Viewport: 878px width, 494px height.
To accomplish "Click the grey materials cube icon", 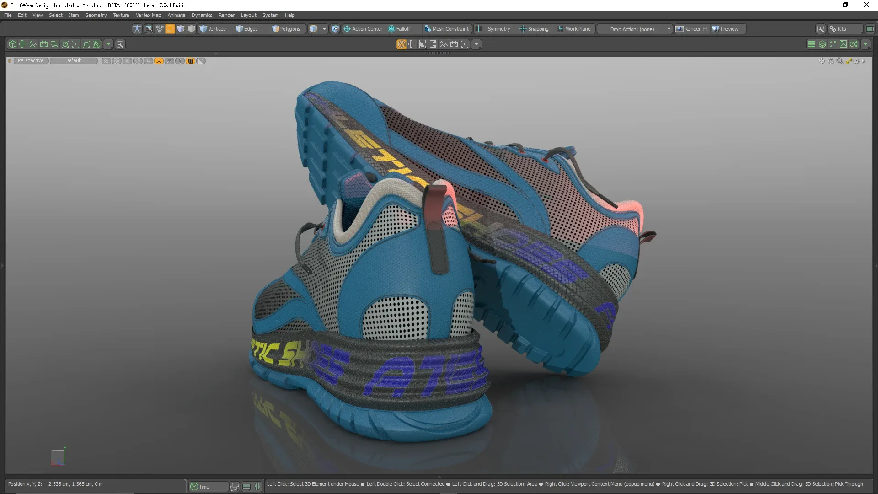I will pos(192,29).
